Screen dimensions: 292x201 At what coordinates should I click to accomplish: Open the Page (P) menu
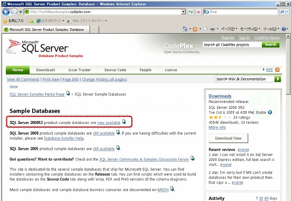[229, 29]
